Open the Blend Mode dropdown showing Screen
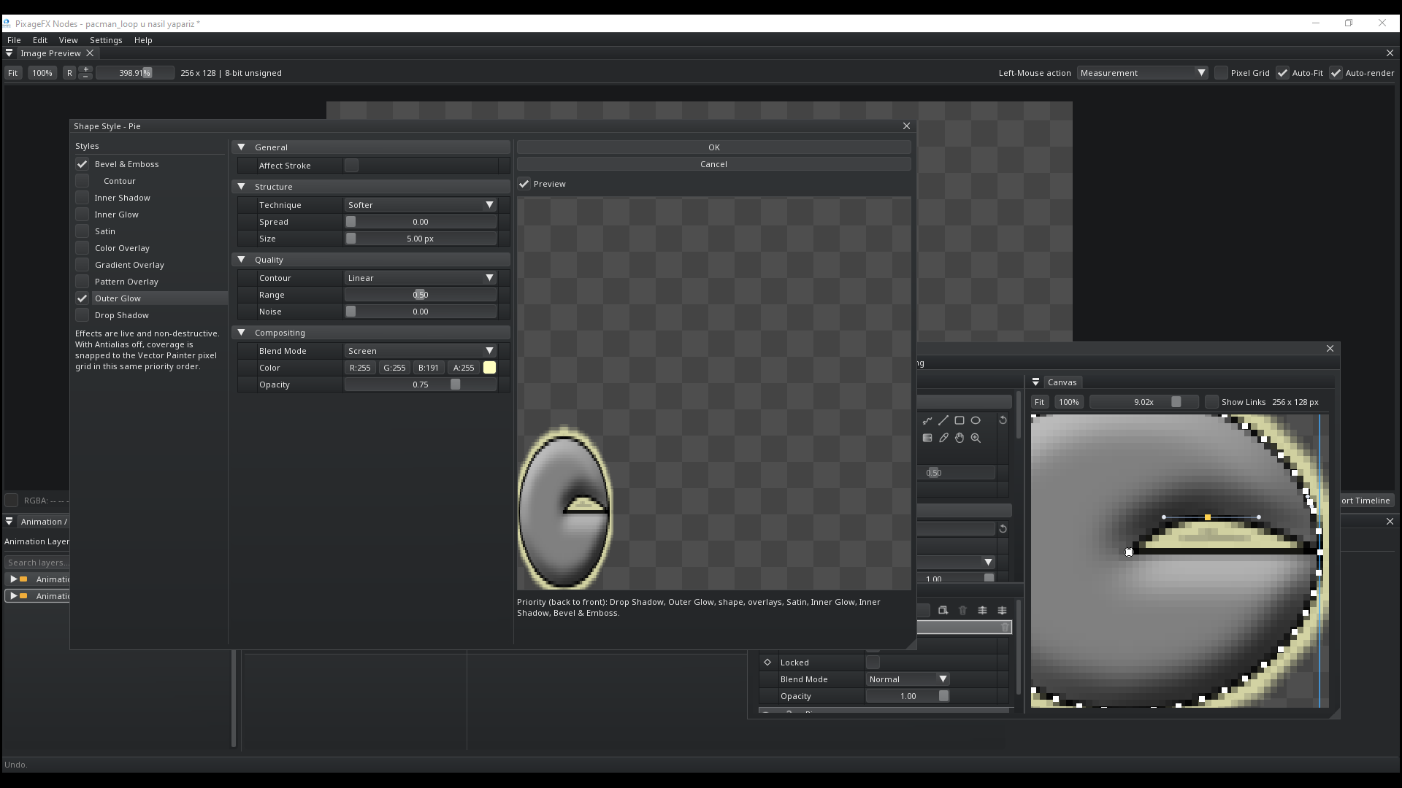 pos(421,351)
